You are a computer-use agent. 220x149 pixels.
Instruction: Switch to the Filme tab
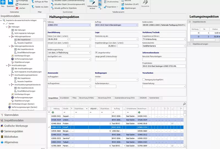click(74, 98)
